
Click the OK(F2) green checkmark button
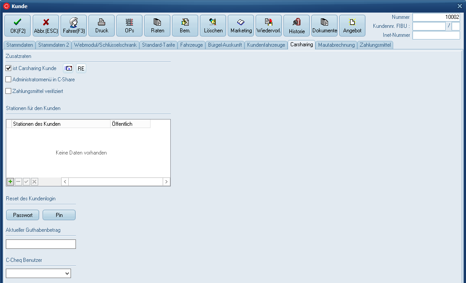pyautogui.click(x=18, y=26)
